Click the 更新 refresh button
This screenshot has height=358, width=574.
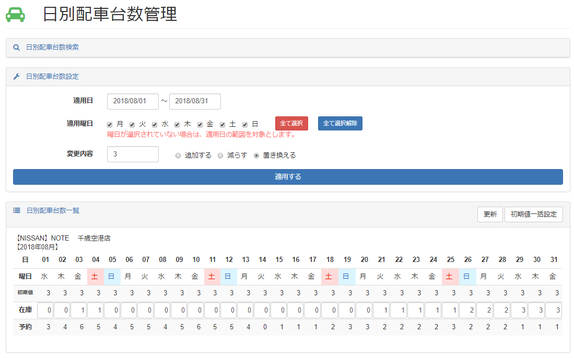[489, 214]
